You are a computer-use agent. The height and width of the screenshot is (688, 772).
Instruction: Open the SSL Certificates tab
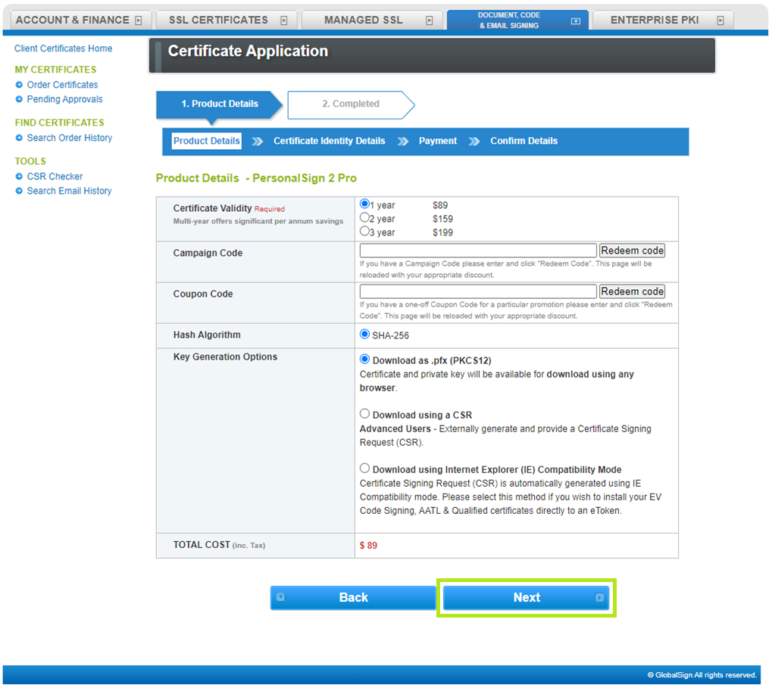point(227,20)
